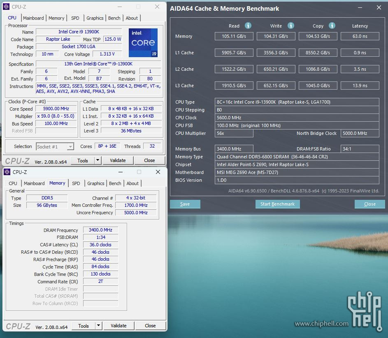Click the Copy info icon in AIDA64

tap(332, 25)
